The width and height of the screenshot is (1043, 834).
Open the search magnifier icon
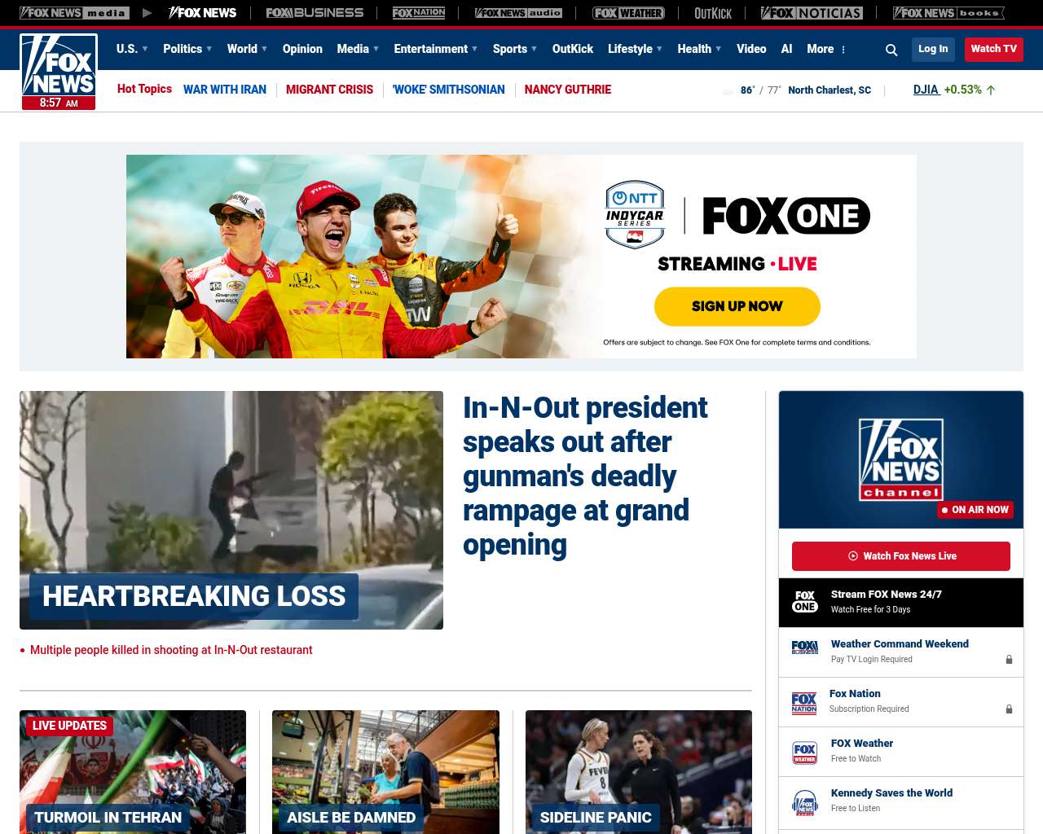point(891,50)
